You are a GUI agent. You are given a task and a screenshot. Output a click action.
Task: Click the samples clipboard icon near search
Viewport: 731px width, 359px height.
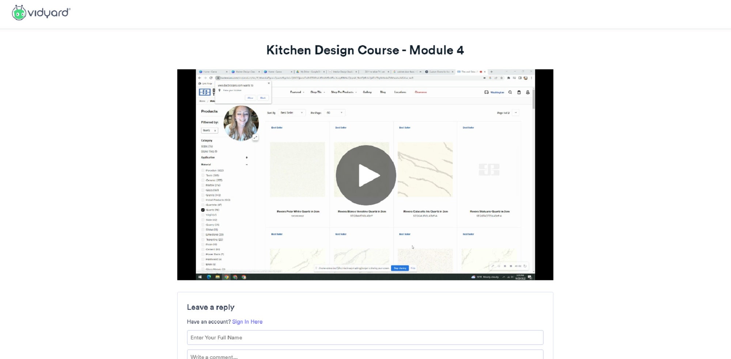519,92
